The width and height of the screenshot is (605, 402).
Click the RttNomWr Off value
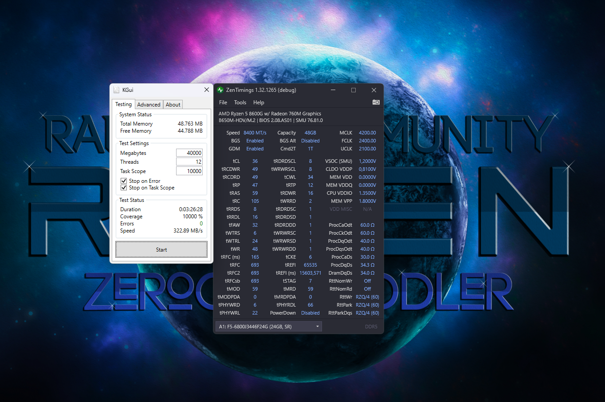point(367,281)
